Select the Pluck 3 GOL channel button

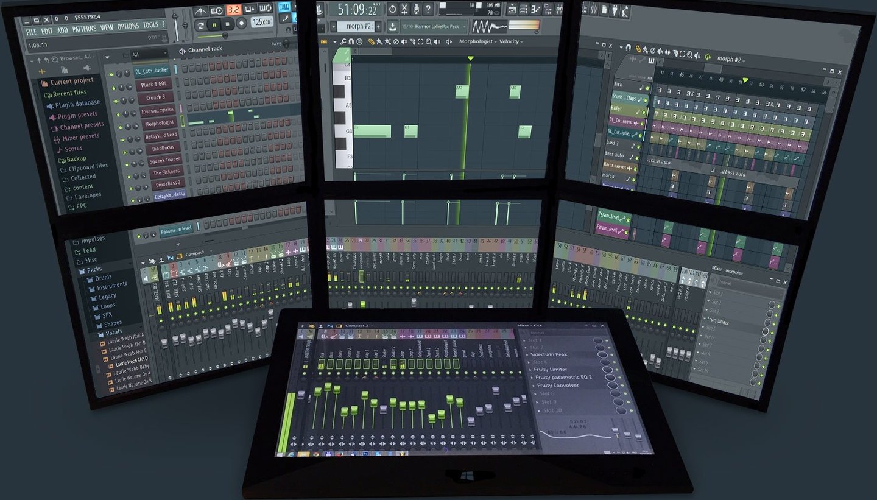(153, 85)
